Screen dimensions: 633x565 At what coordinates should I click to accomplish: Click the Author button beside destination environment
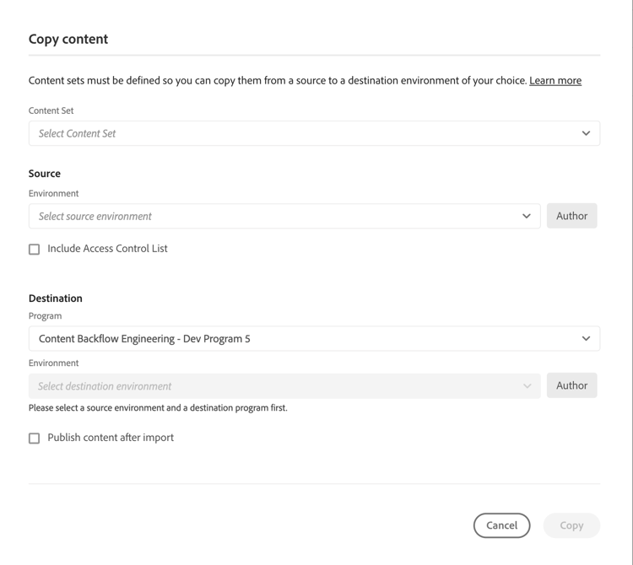pos(571,385)
